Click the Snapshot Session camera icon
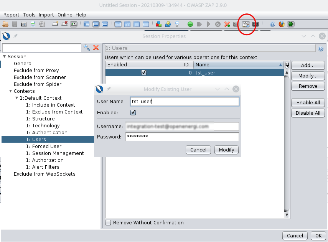 24,24
